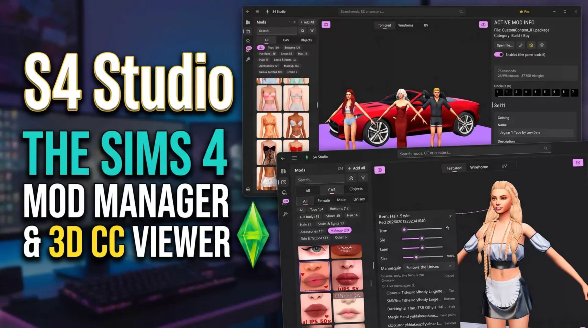Open filter funnel beside rear Mods search
The width and height of the screenshot is (588, 328).
[312, 31]
